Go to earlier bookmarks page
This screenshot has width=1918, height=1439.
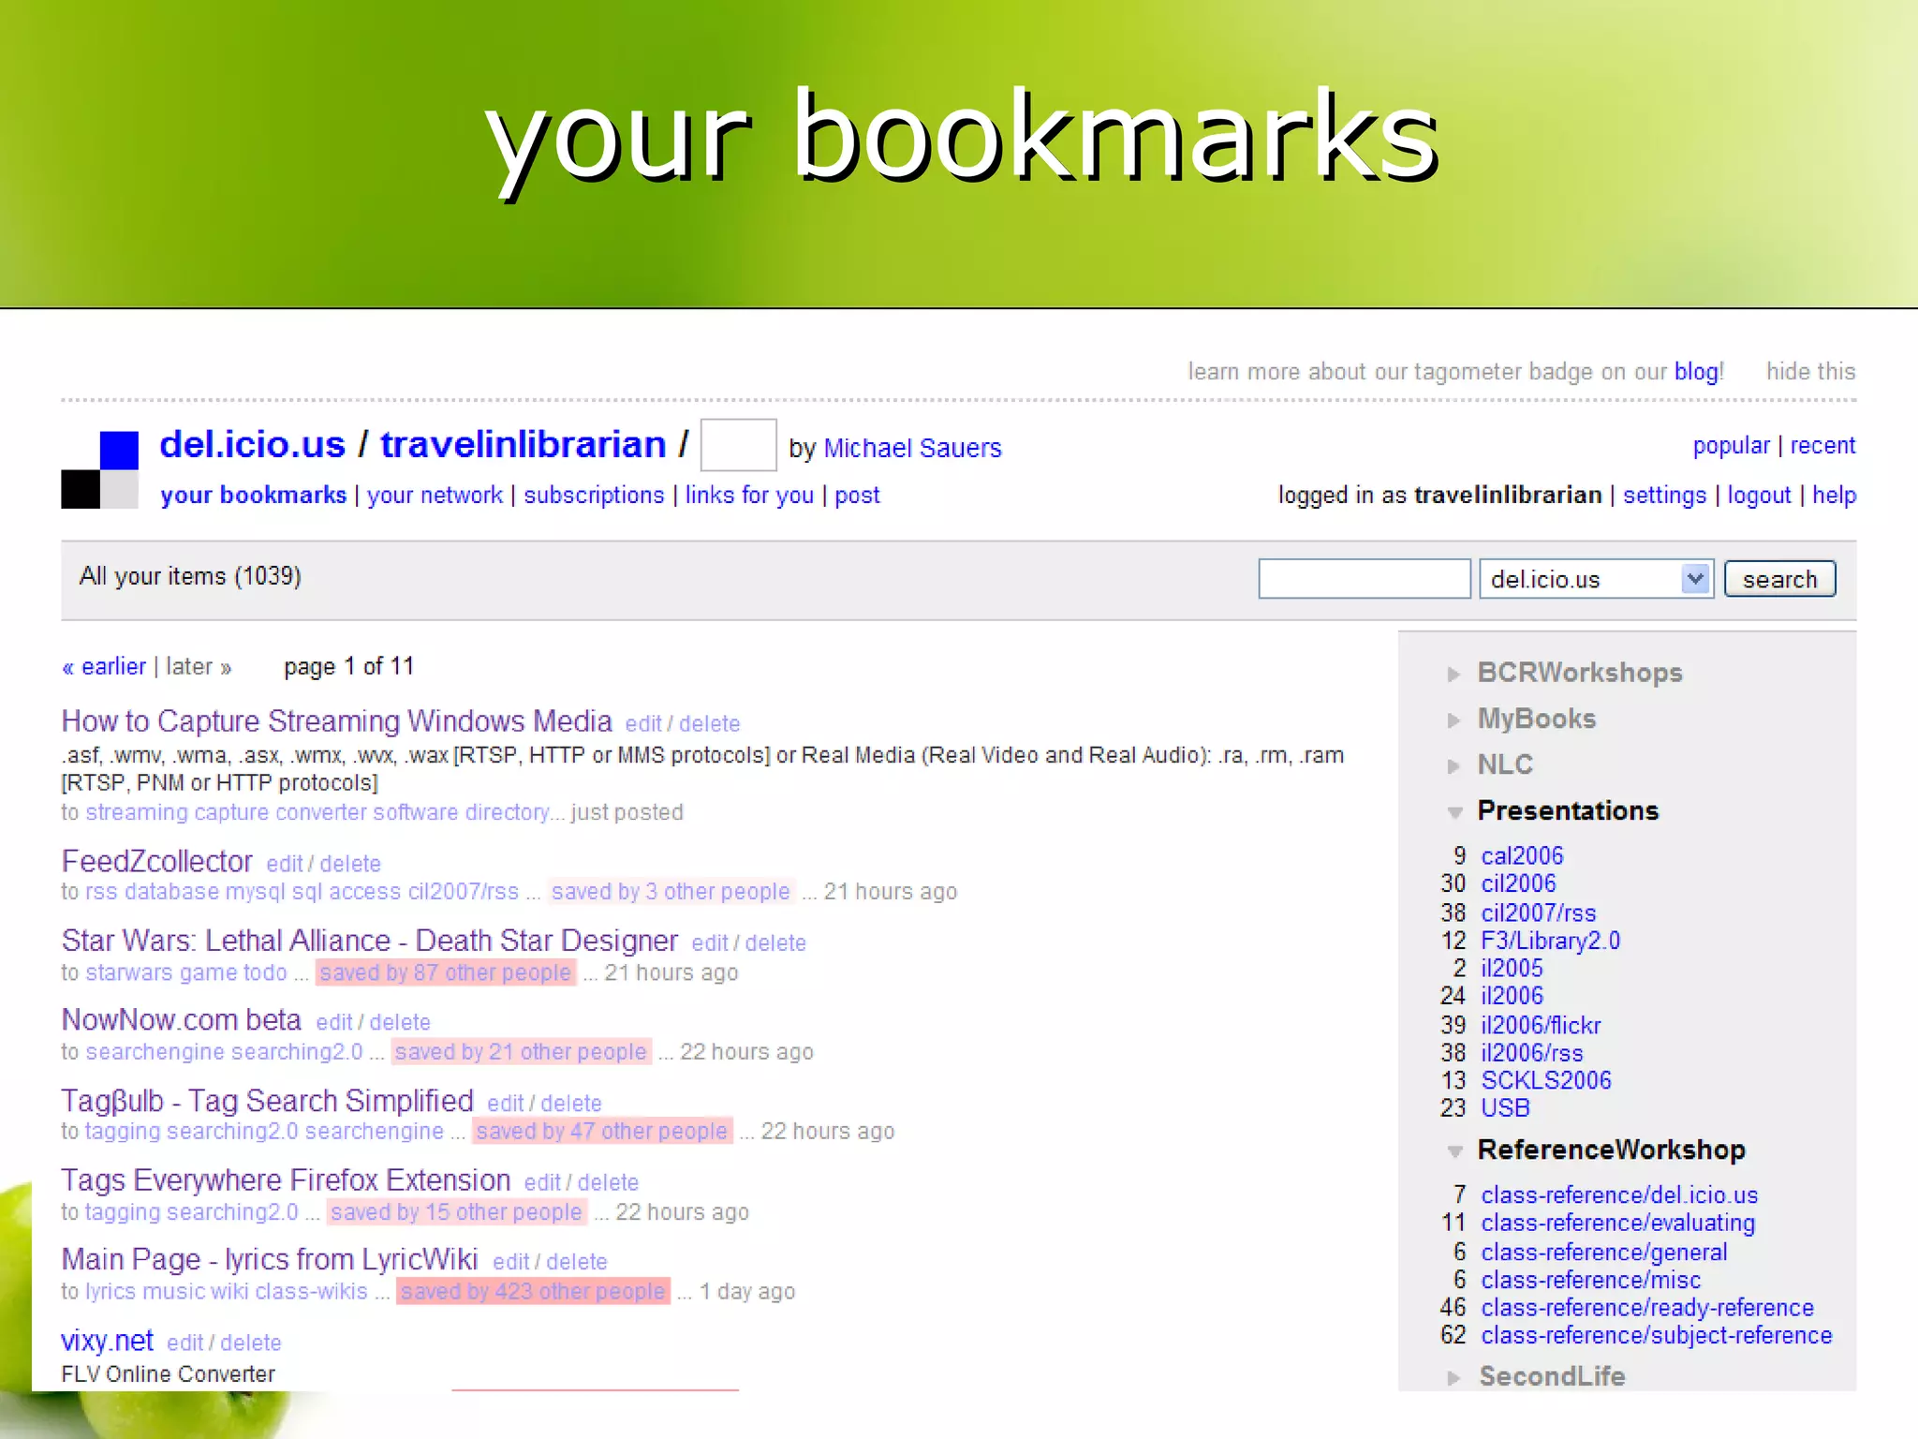click(104, 667)
